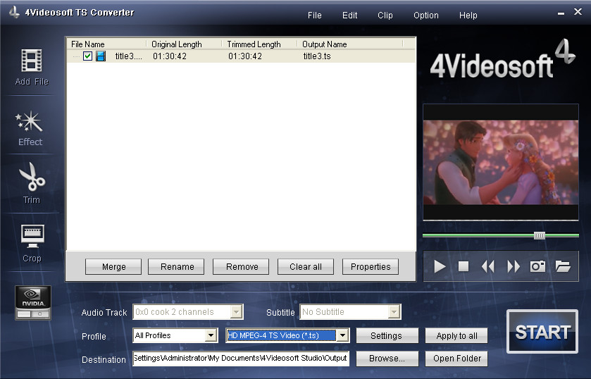
Task: Click the video preview thumbnail
Action: [x=501, y=162]
